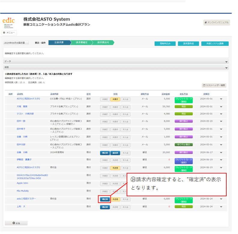Click the 外部システム連携 button

pyautogui.click(x=215, y=44)
